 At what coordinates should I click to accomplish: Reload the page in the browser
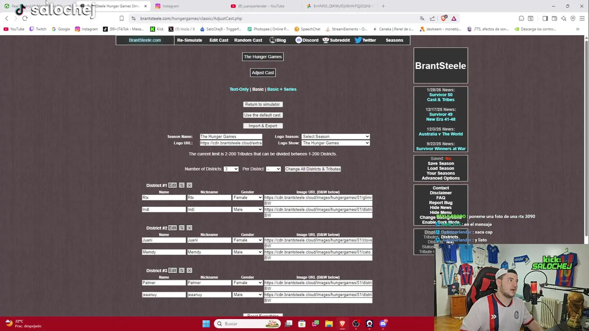pos(25,18)
